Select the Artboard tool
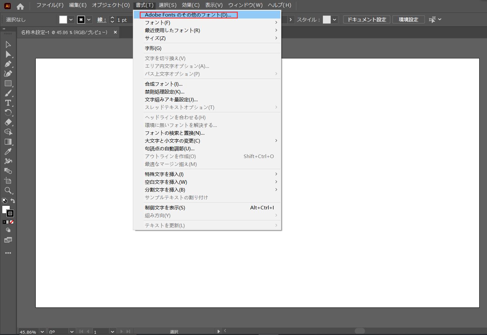The height and width of the screenshot is (335, 487). click(8, 181)
